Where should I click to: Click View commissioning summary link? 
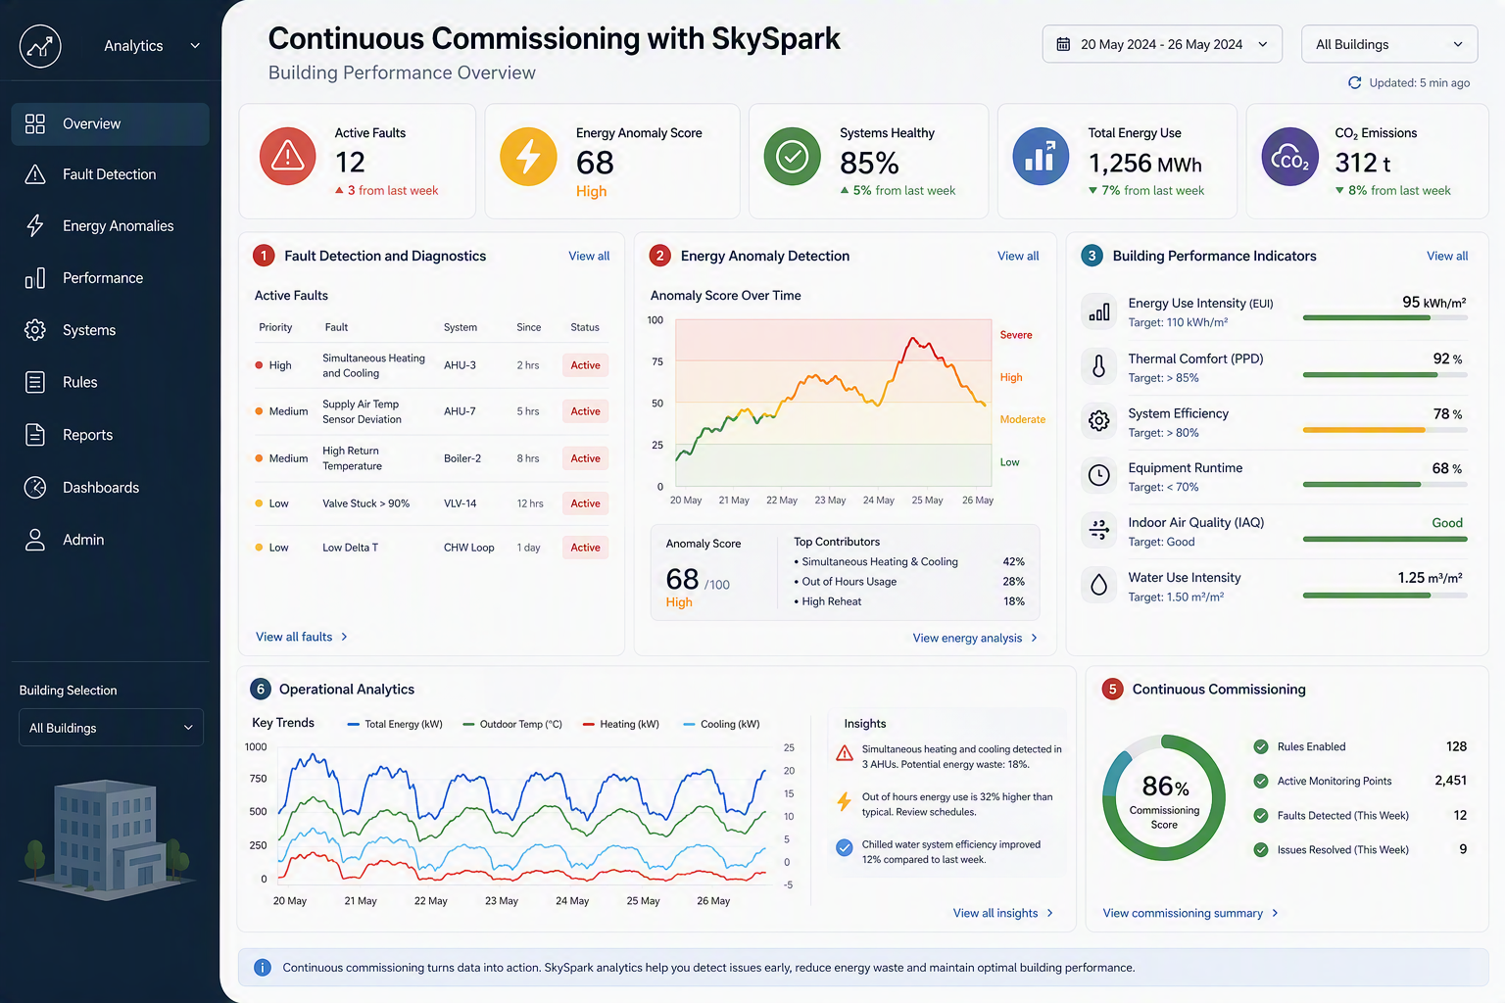click(x=1190, y=913)
